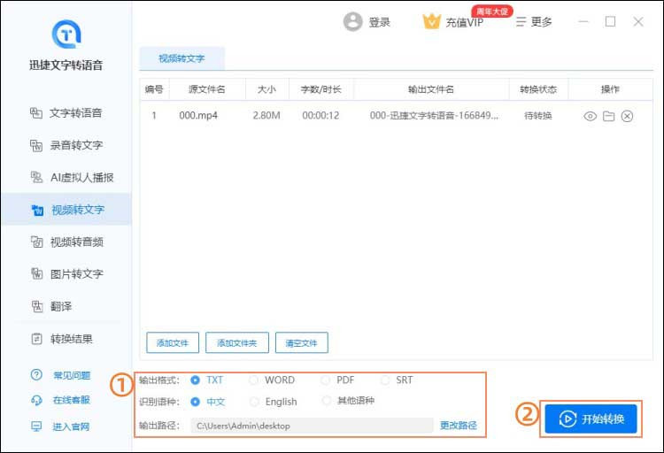
Task: Click 充值VIP label
Action: pyautogui.click(x=465, y=22)
